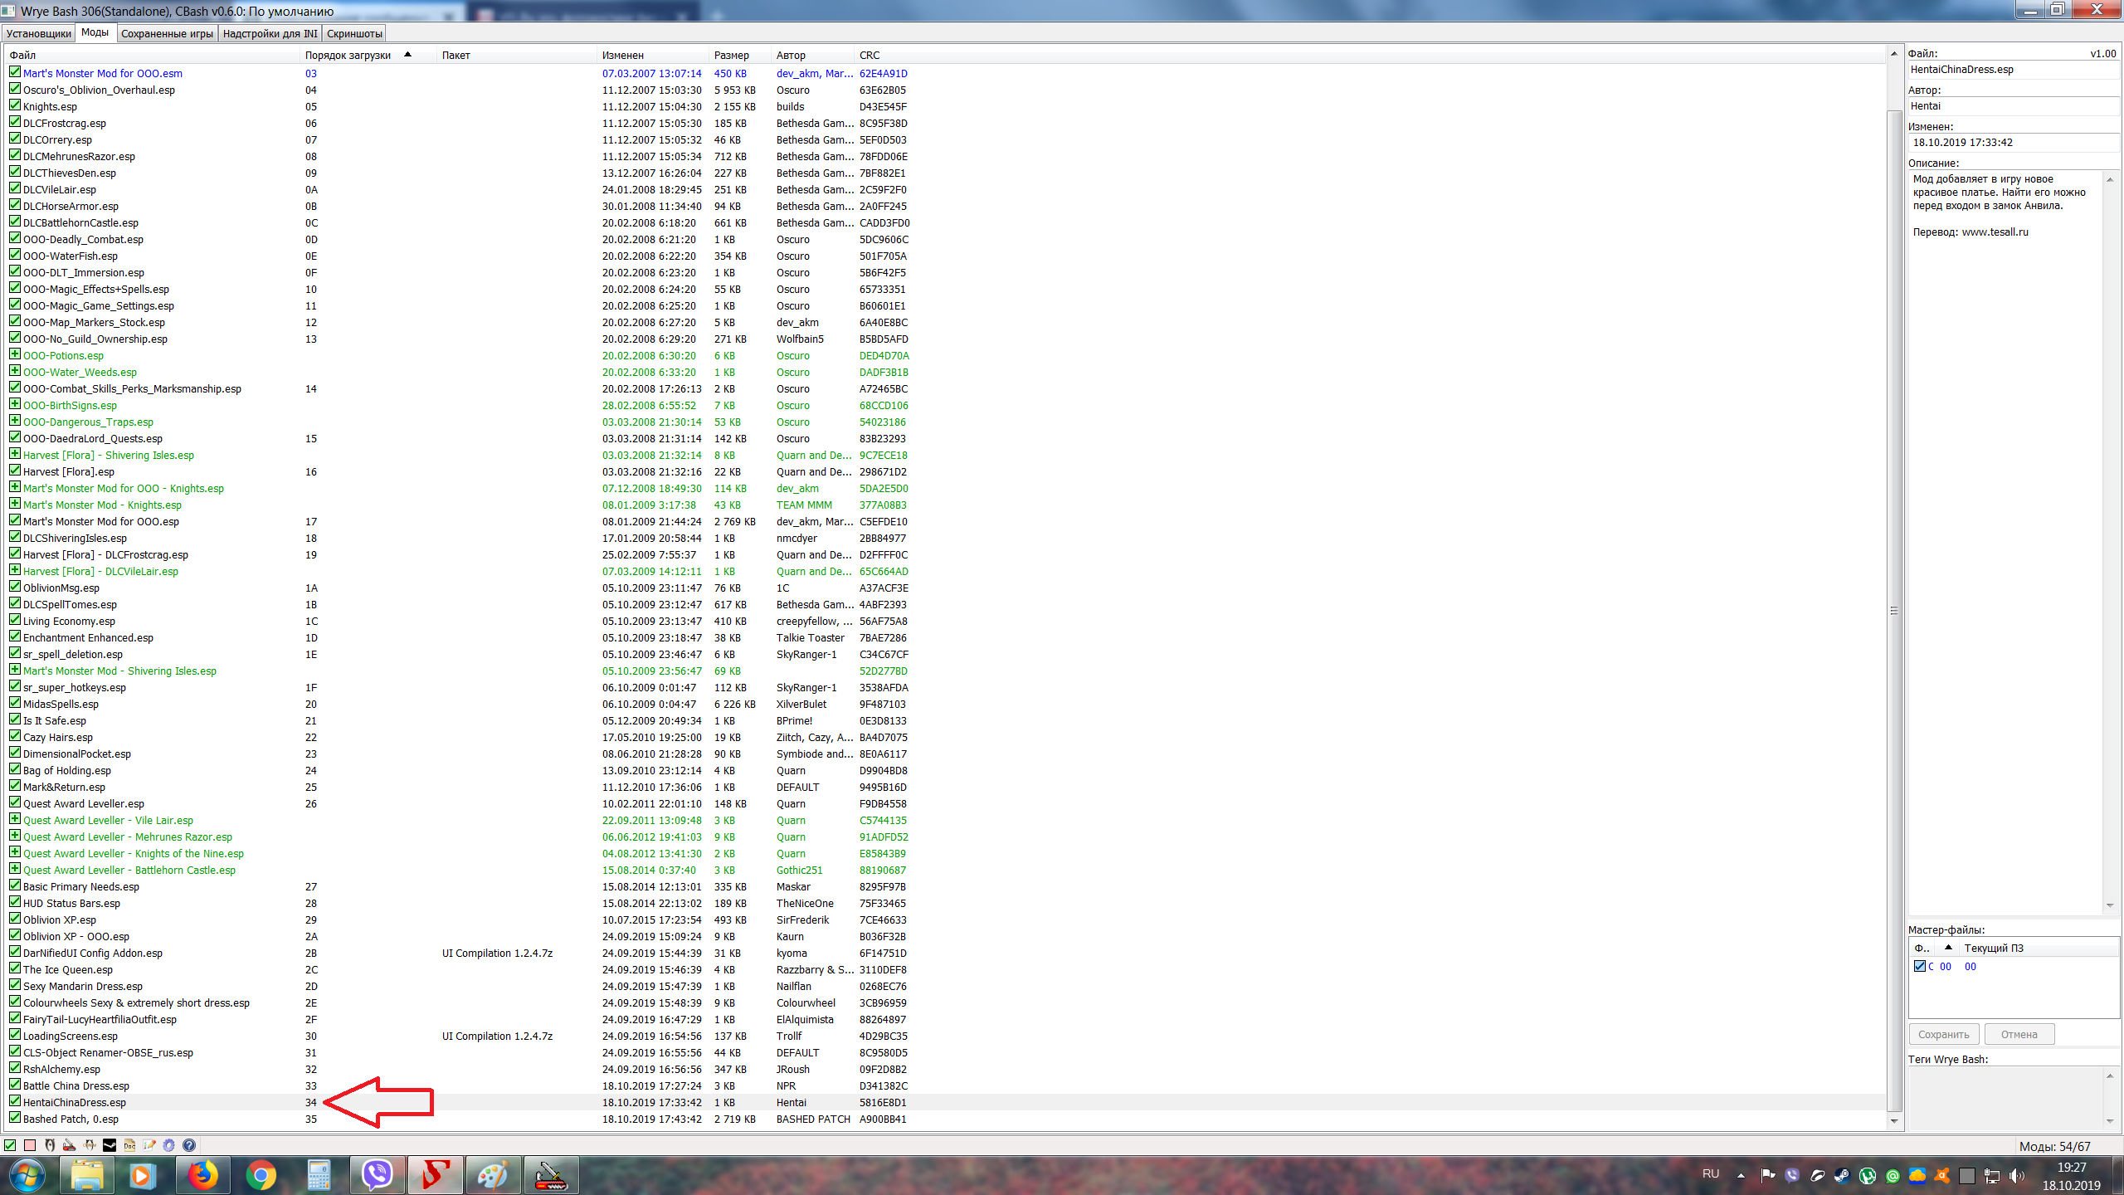Click the mod list scroll-down arrow
The height and width of the screenshot is (1195, 2124).
pyautogui.click(x=1894, y=1121)
